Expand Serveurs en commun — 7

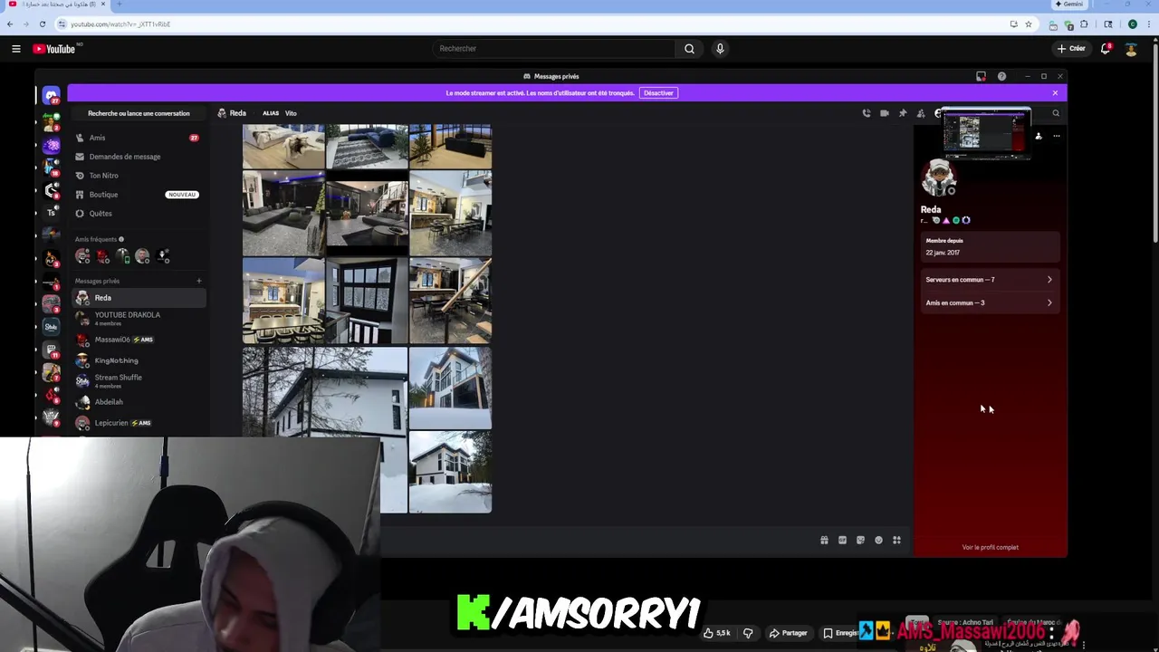989,280
